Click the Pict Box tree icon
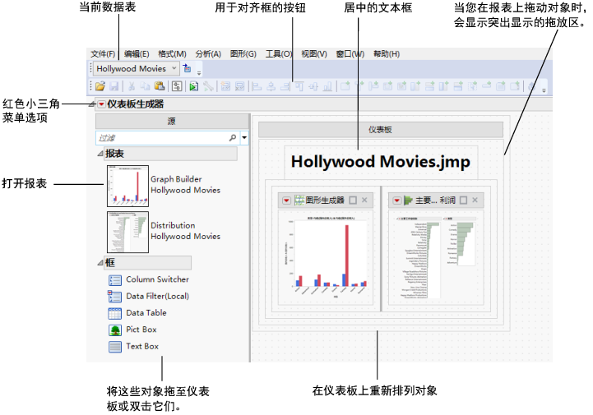Screen dimensions: 593x415 [115, 330]
